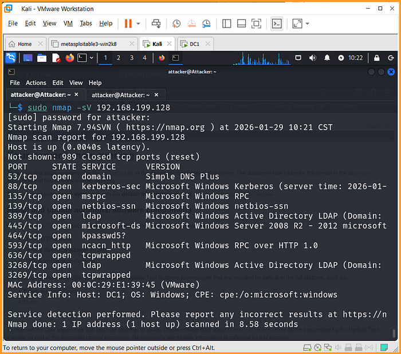Open the file manager icon in Kali panel
This screenshot has width=401, height=354.
tap(42, 58)
